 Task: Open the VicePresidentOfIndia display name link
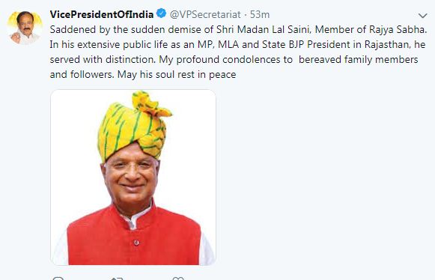[x=102, y=14]
